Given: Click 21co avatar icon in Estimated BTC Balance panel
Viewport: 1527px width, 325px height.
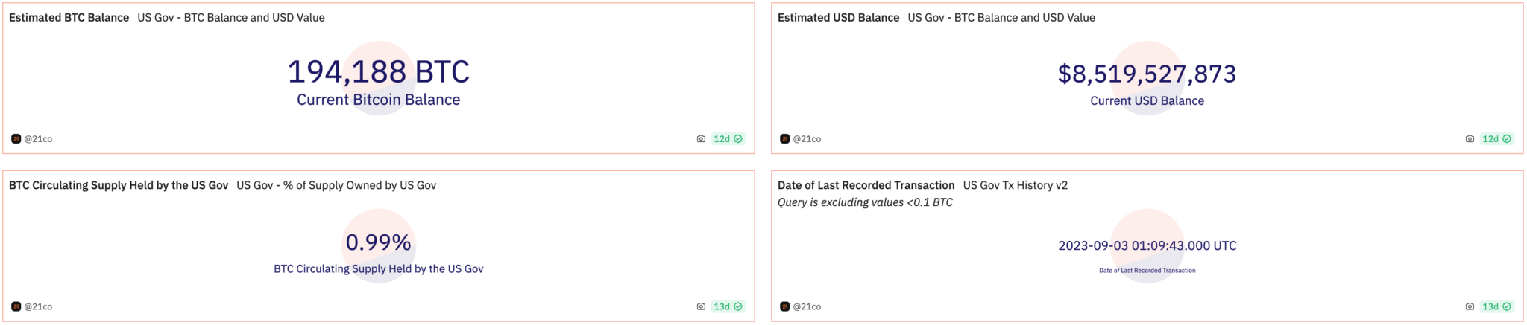Looking at the screenshot, I should pyautogui.click(x=16, y=139).
